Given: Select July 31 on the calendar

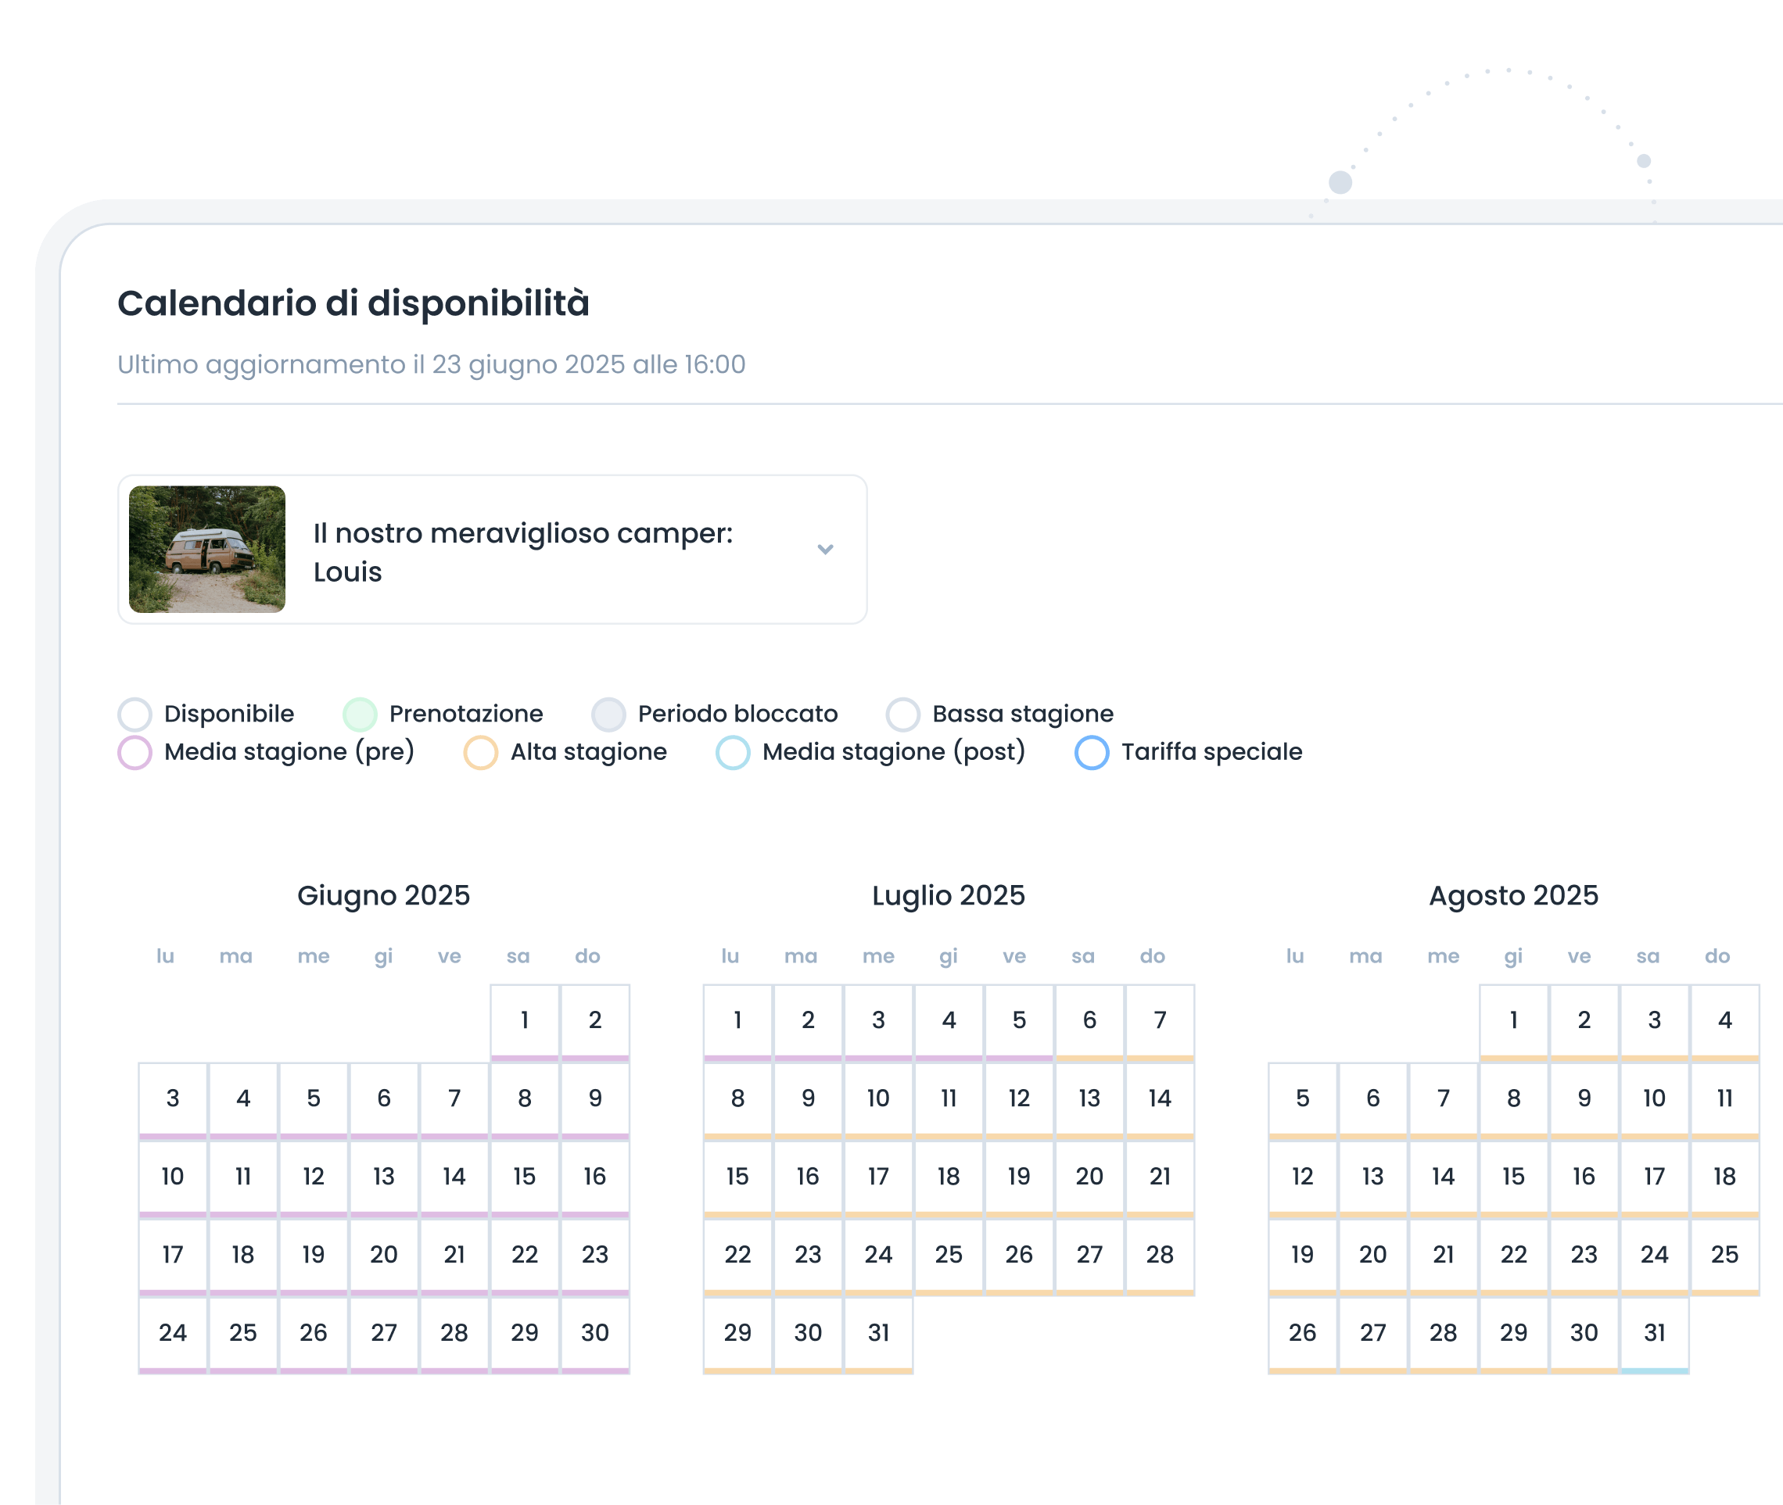Looking at the screenshot, I should pyautogui.click(x=877, y=1331).
